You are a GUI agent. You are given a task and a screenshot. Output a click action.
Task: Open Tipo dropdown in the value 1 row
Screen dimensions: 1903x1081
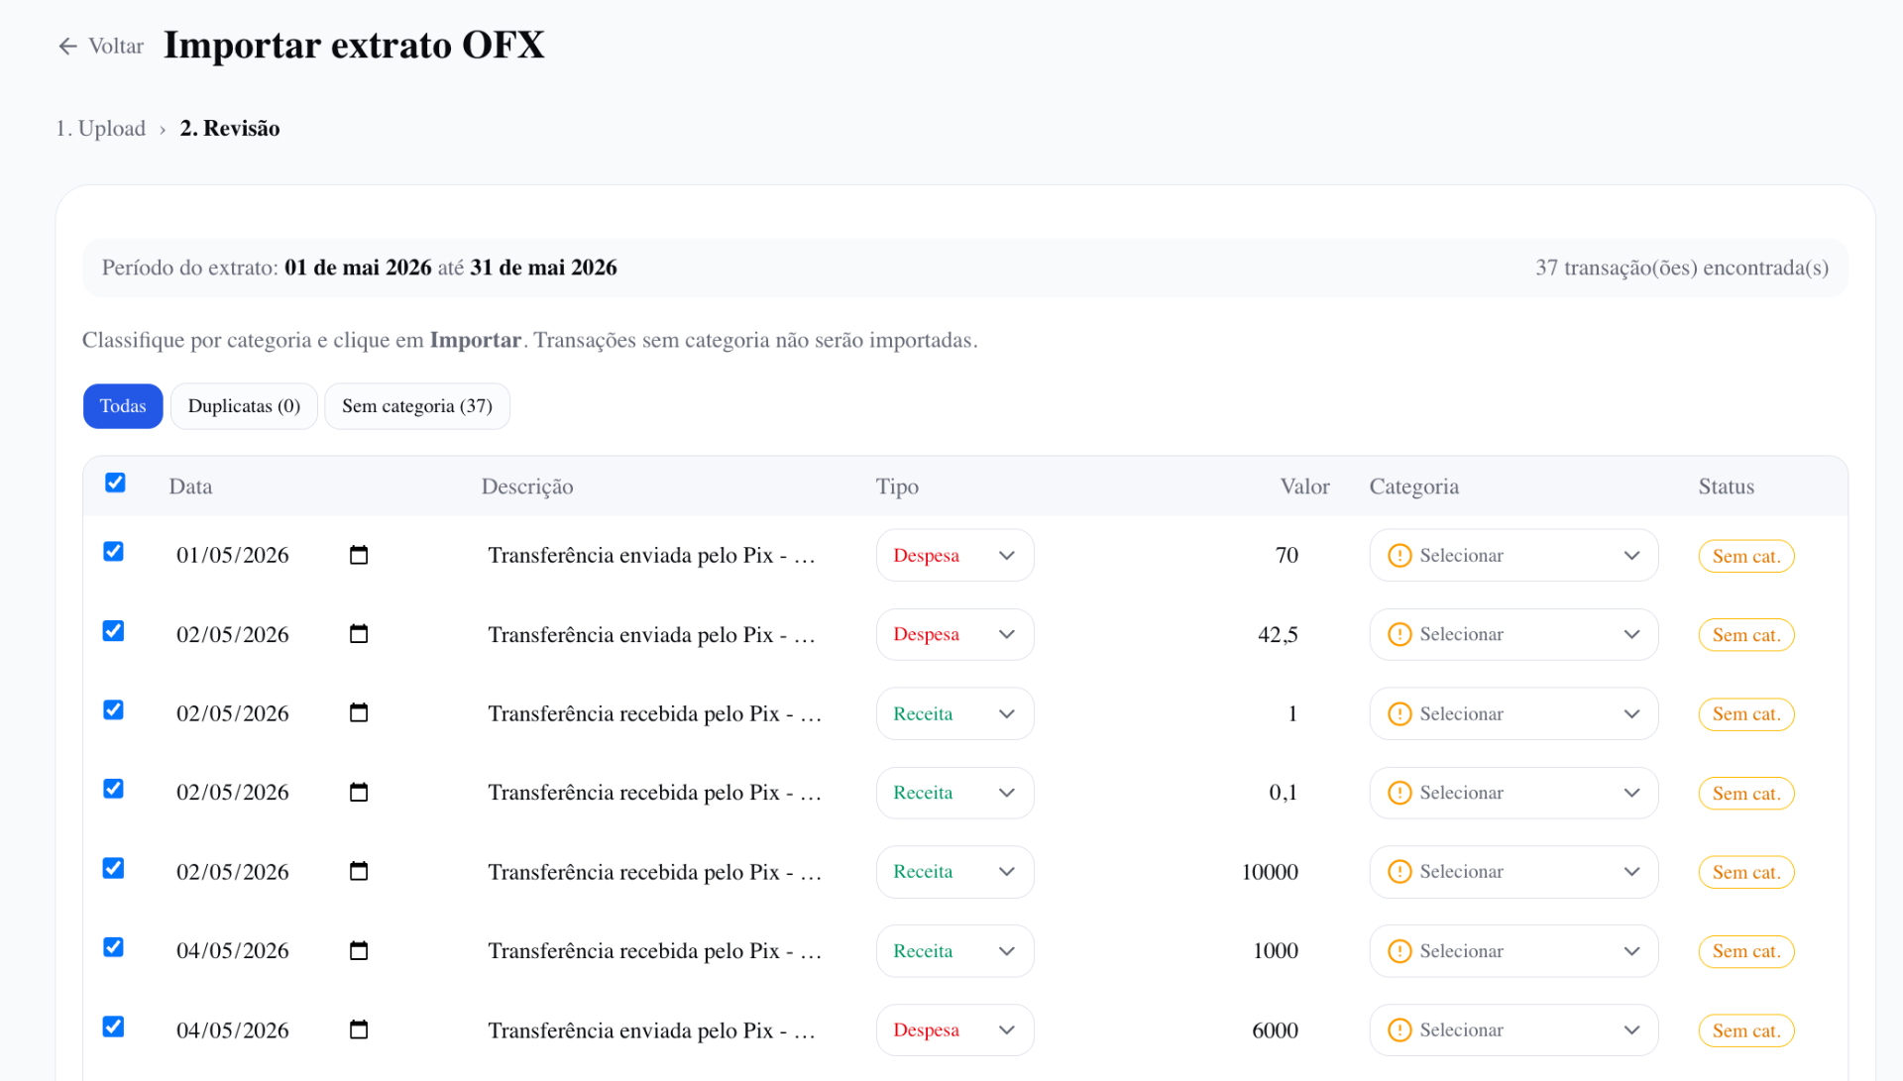(x=954, y=713)
